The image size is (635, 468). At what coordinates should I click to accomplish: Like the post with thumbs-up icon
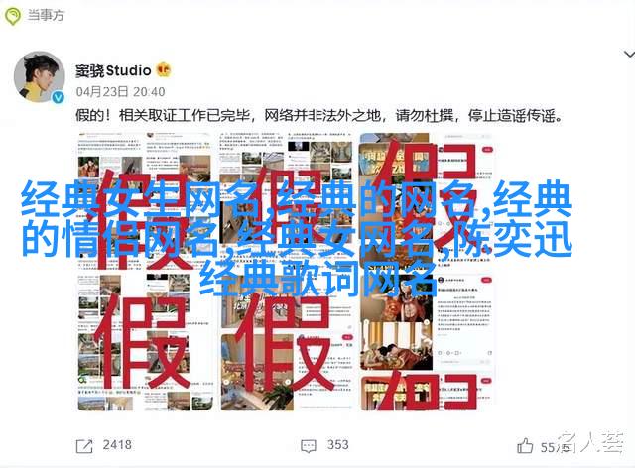pyautogui.click(x=525, y=446)
